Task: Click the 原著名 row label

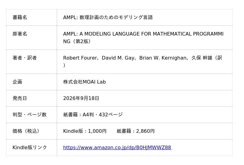Action: (x=20, y=34)
